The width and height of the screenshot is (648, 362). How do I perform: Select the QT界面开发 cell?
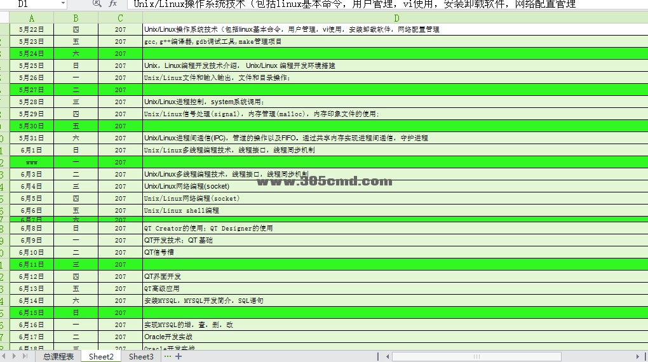tap(396, 276)
